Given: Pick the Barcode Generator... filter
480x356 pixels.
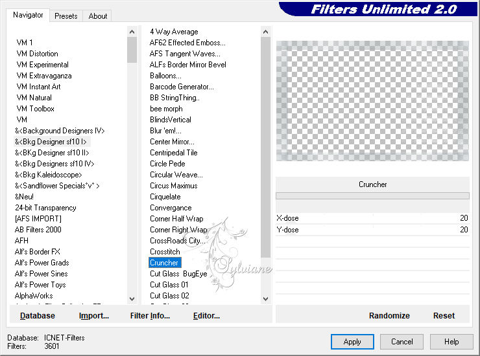Looking at the screenshot, I should [182, 87].
